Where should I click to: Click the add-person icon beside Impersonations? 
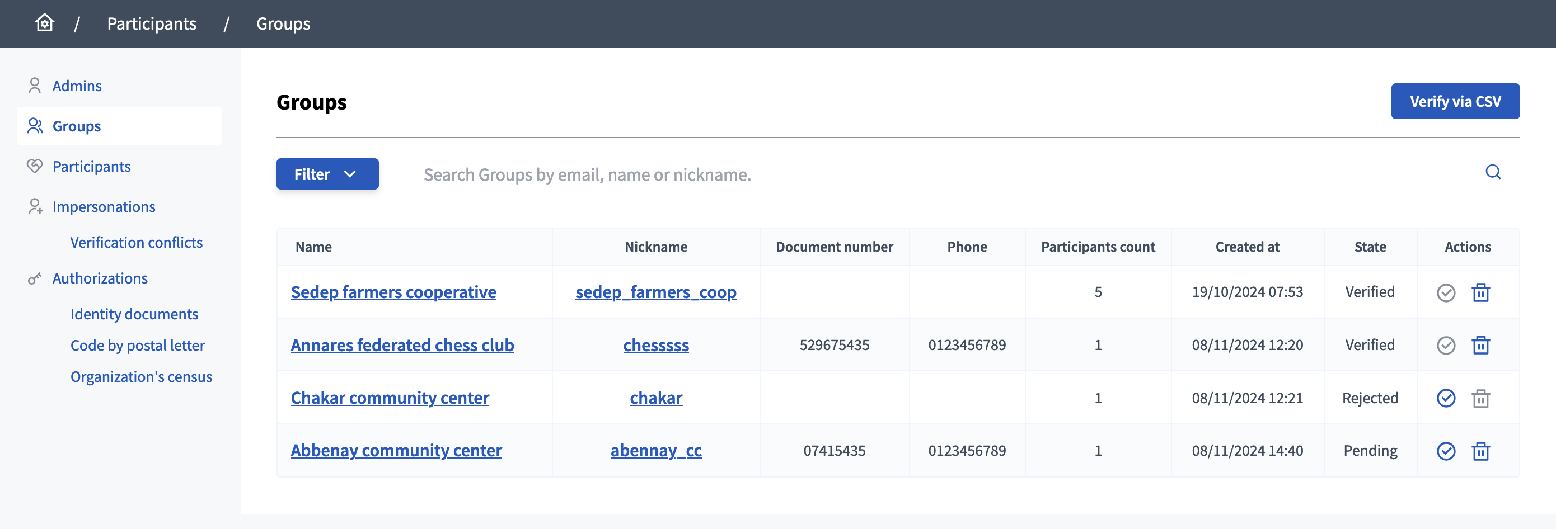coord(35,206)
